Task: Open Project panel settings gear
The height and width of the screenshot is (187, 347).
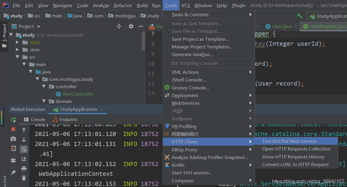Action: pyautogui.click(x=131, y=26)
